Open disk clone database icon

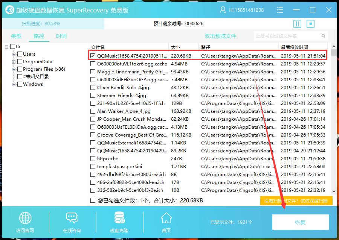coord(119,217)
